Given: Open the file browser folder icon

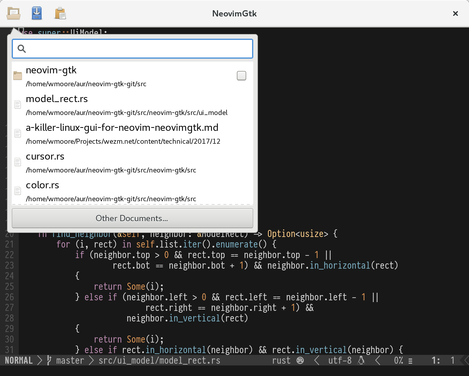Looking at the screenshot, I should (x=13, y=13).
